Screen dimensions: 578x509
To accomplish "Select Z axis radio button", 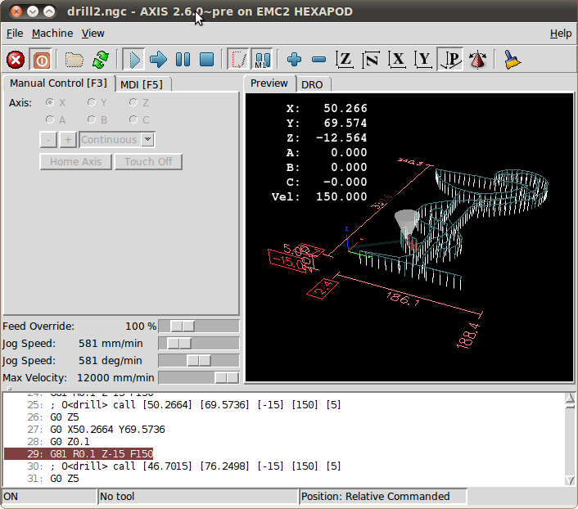I will pos(133,102).
